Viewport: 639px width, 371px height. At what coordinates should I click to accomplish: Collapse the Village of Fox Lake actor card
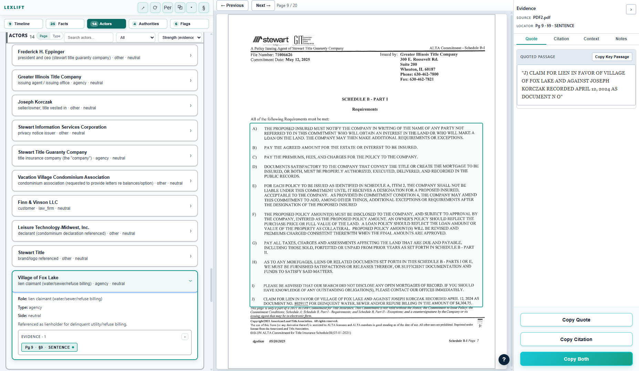pos(190,281)
